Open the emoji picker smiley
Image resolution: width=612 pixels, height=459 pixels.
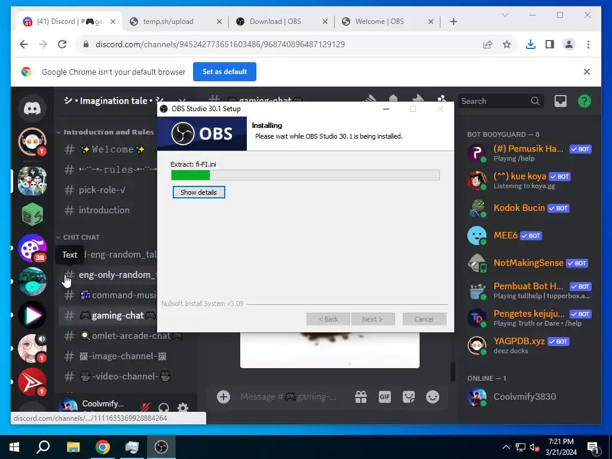tap(433, 397)
